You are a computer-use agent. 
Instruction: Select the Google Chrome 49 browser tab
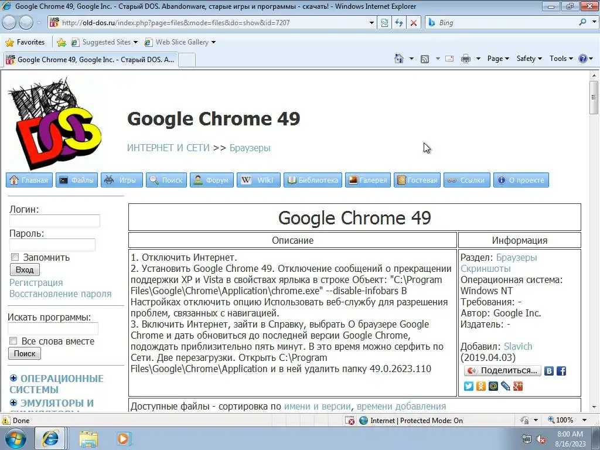click(91, 60)
